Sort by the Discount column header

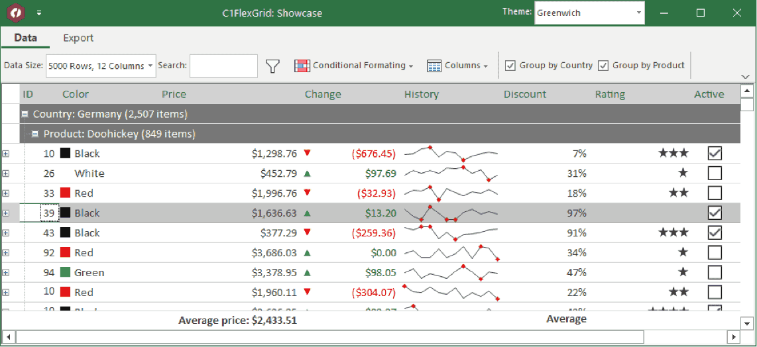point(525,94)
